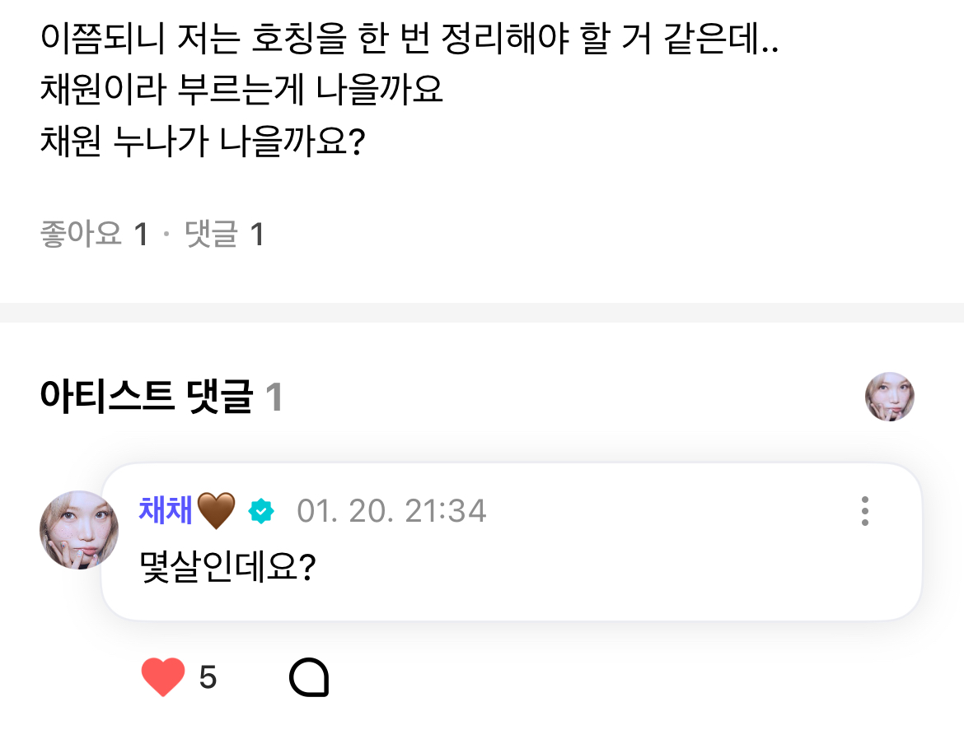Click the comment text 몇살인데요?
The width and height of the screenshot is (964, 753).
228,569
